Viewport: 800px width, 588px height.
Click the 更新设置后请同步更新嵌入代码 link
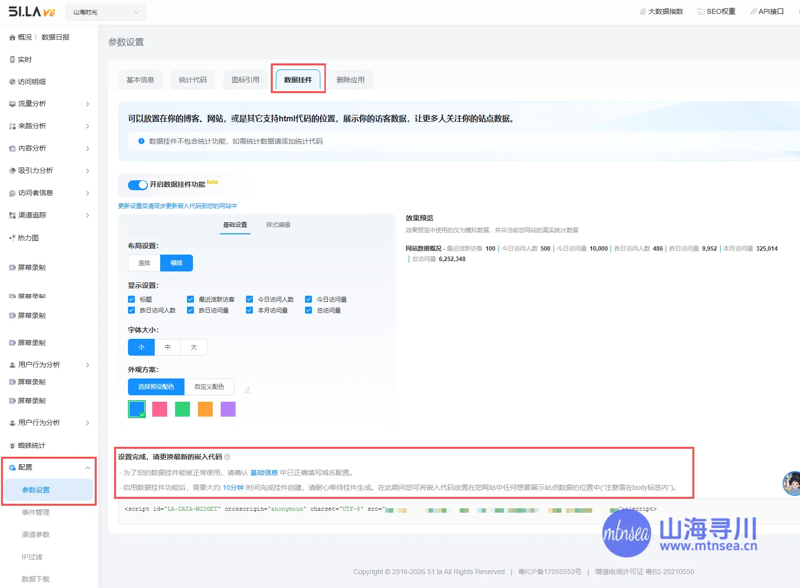178,206
